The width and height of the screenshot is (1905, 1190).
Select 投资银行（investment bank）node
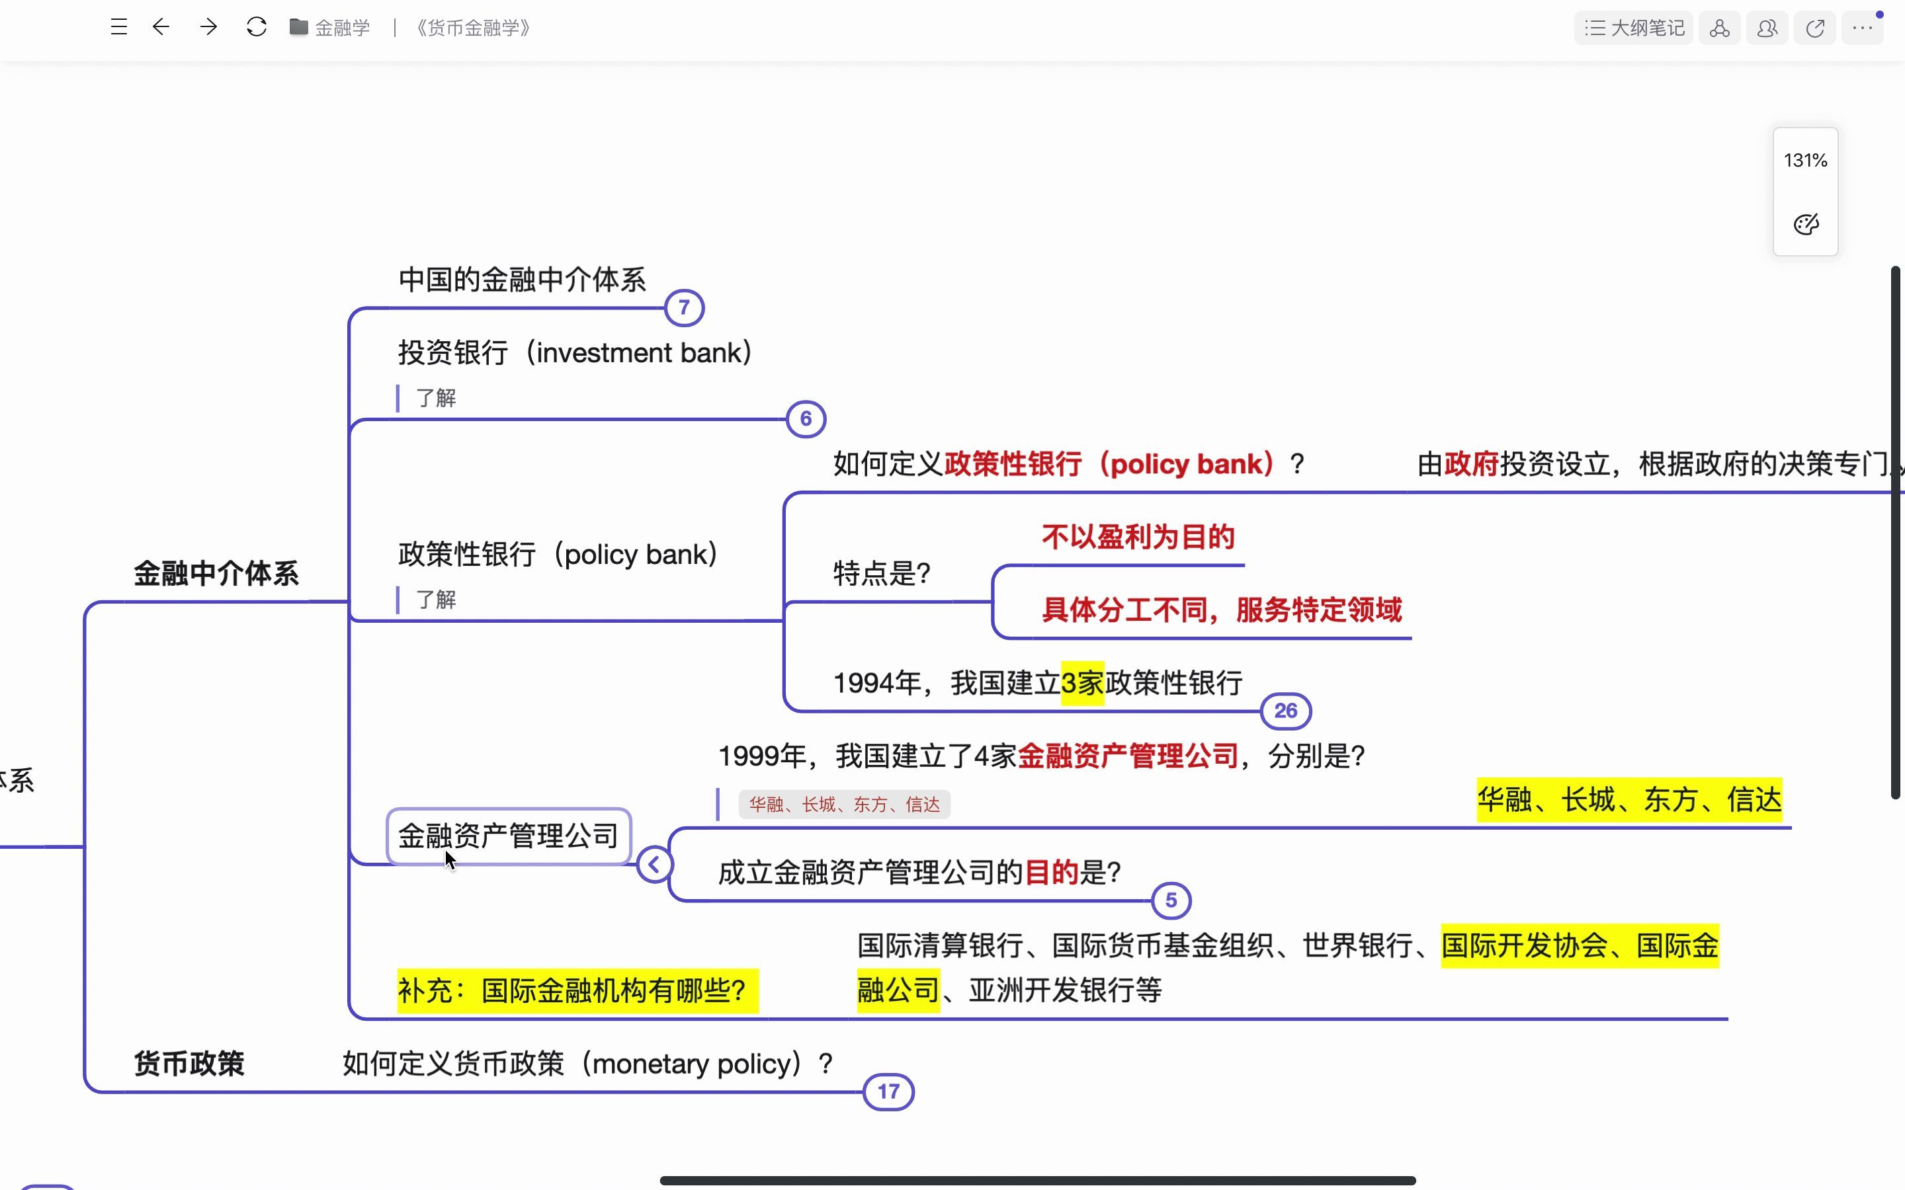(x=575, y=352)
